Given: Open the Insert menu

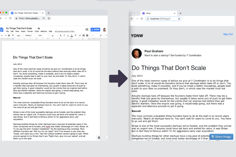Looking at the screenshot, I should click(23, 31).
